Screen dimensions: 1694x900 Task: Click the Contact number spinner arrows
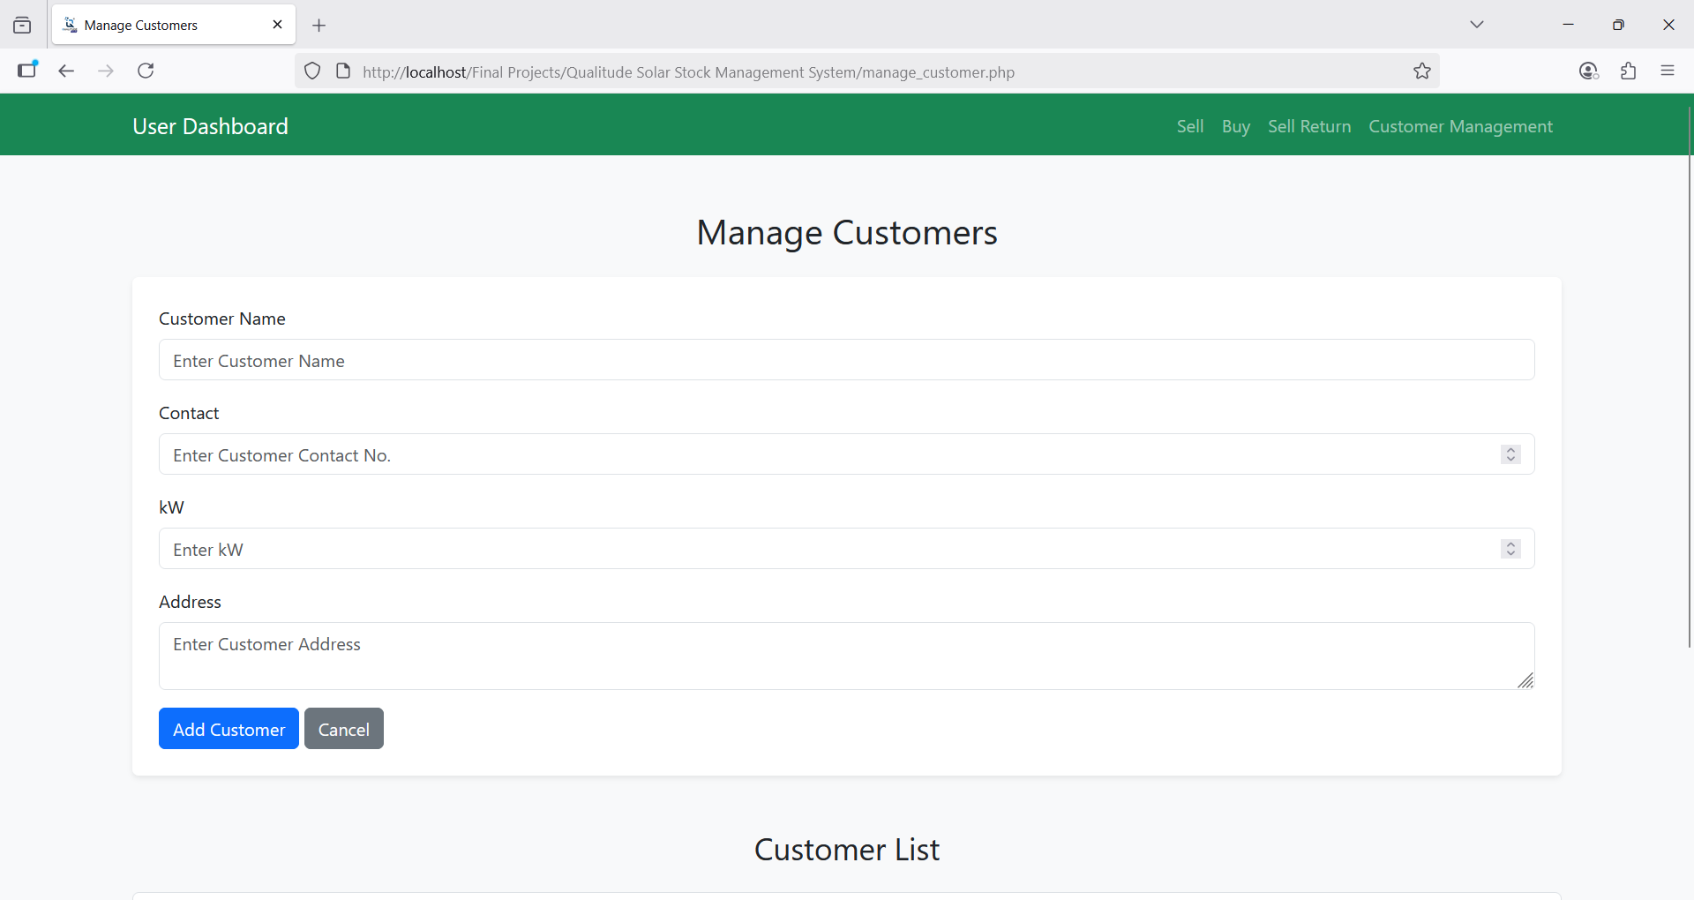point(1510,454)
